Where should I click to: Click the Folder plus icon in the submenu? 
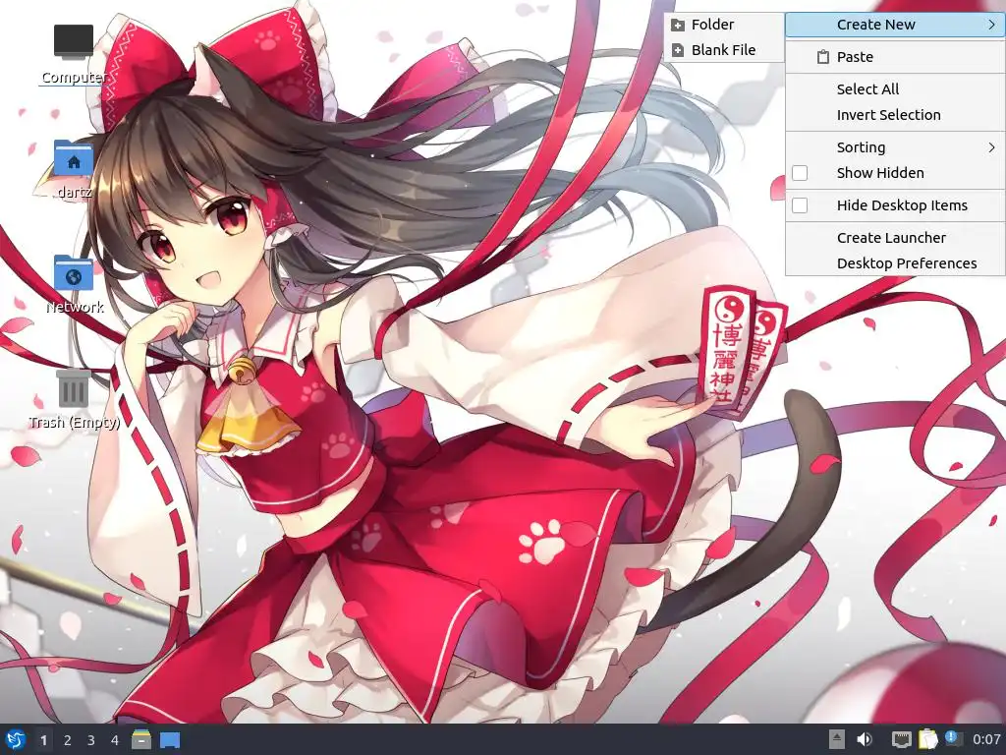[678, 25]
